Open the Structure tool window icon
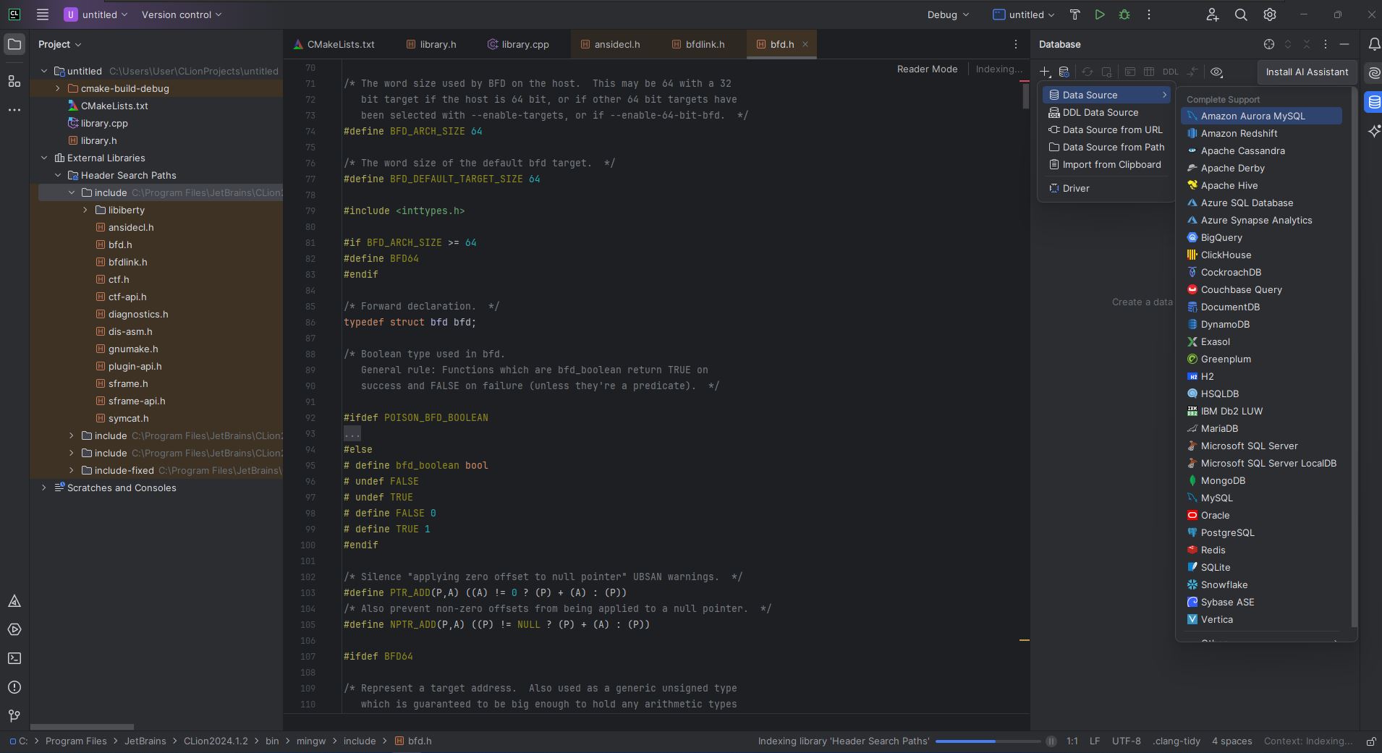1382x753 pixels. (x=14, y=81)
